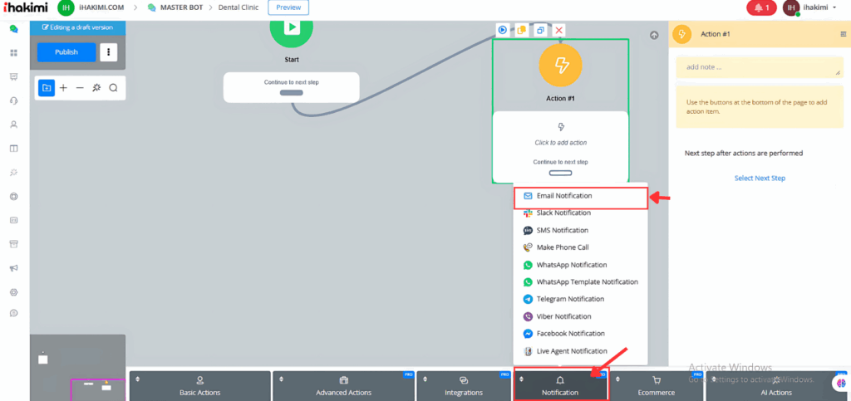
Task: Duplicate Action #1 with the yellow copy icon
Action: [522, 31]
